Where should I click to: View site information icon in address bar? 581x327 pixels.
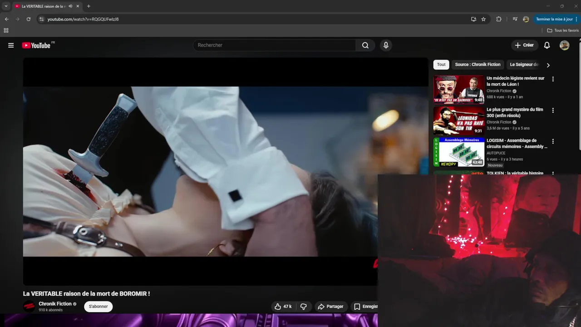tap(41, 19)
